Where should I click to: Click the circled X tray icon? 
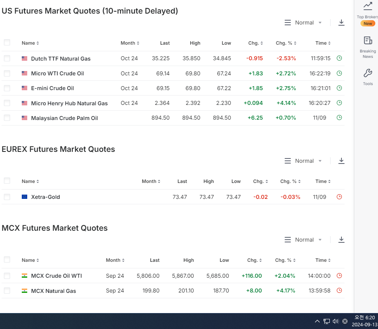tap(345, 321)
